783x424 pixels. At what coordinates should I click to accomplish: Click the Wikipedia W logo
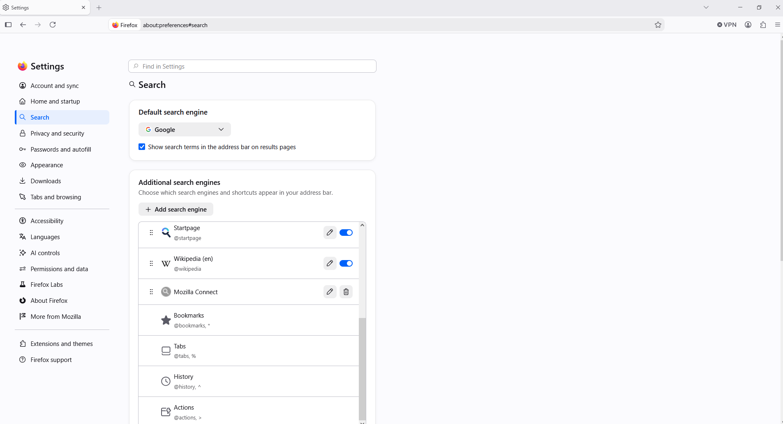point(166,263)
